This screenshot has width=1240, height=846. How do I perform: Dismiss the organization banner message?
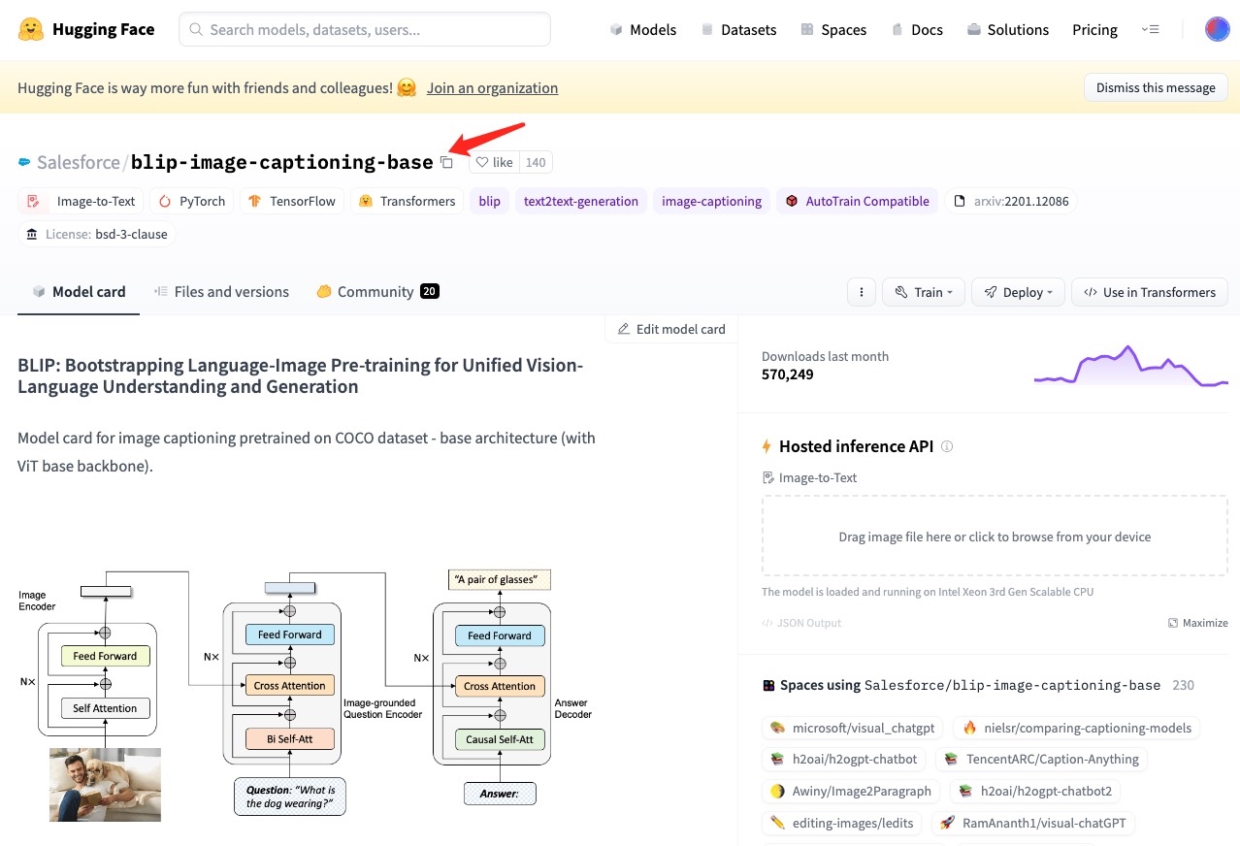pos(1156,87)
